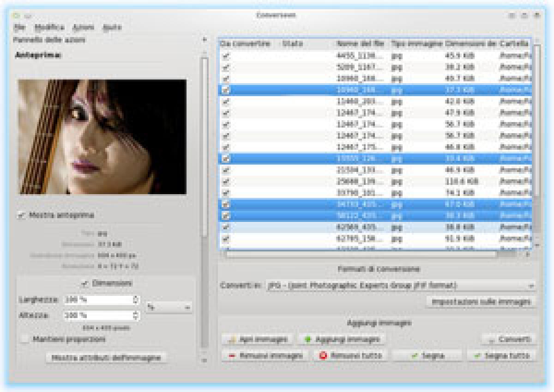Click the Aggiungi immagini button
Viewport: 554px width, 392px height.
pyautogui.click(x=342, y=339)
